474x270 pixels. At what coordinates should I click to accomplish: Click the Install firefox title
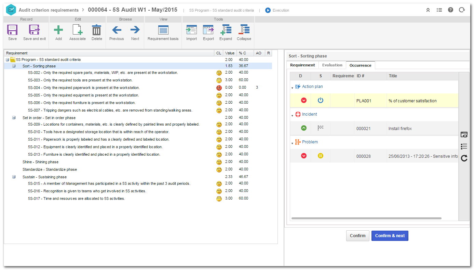400,129
